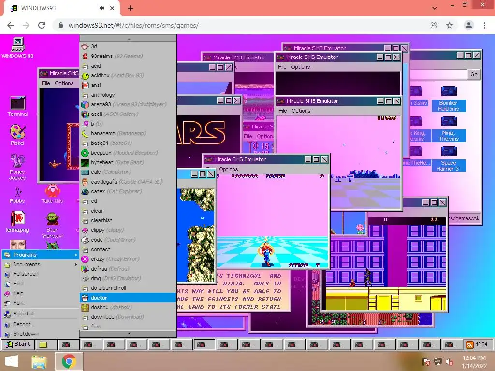This screenshot has width=495, height=371.
Task: Select clippy from the programs list
Action: click(128, 230)
